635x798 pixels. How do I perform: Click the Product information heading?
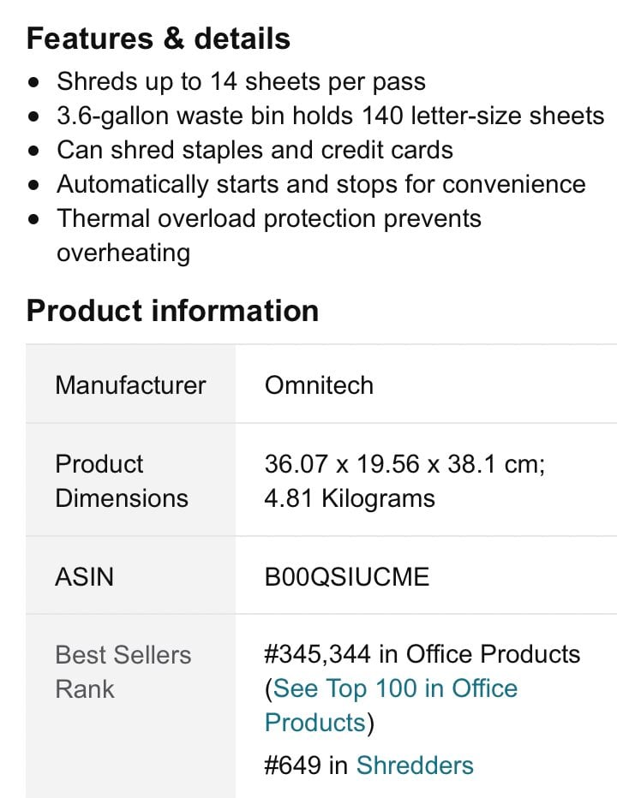172,311
